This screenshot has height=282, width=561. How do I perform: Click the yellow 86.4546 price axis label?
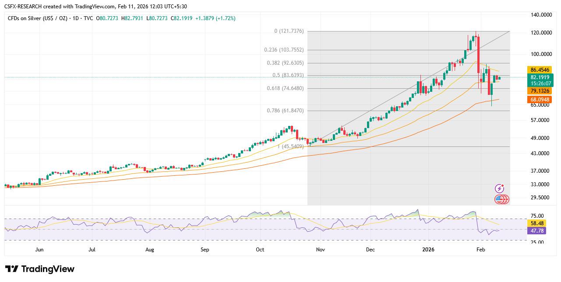(540, 70)
